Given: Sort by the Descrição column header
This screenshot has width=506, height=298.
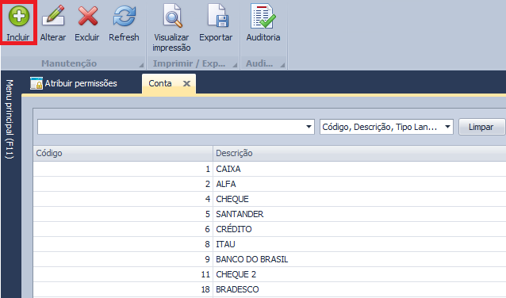Looking at the screenshot, I should coord(359,153).
